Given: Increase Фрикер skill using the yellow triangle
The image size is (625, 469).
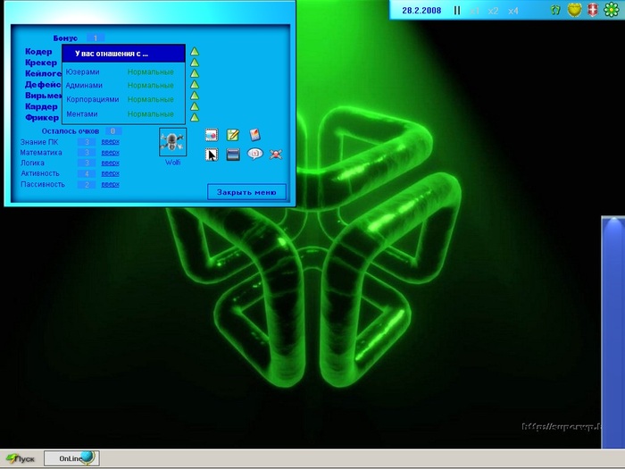Looking at the screenshot, I should tap(194, 117).
